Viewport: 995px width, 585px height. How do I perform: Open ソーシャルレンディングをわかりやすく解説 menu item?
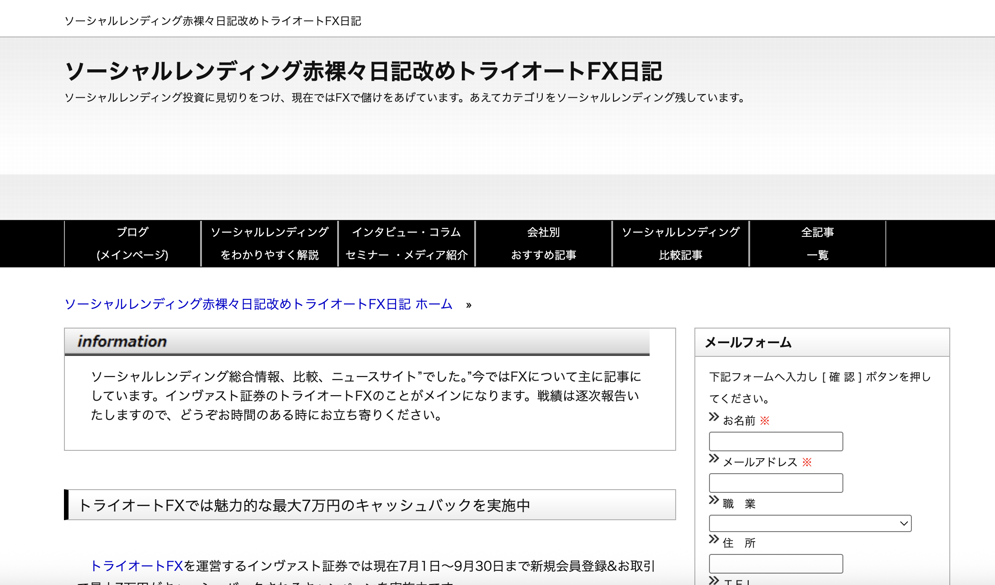pos(270,243)
